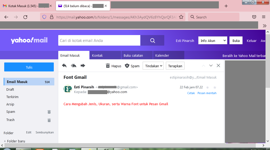Open the Email Masuk folder

point(29,82)
